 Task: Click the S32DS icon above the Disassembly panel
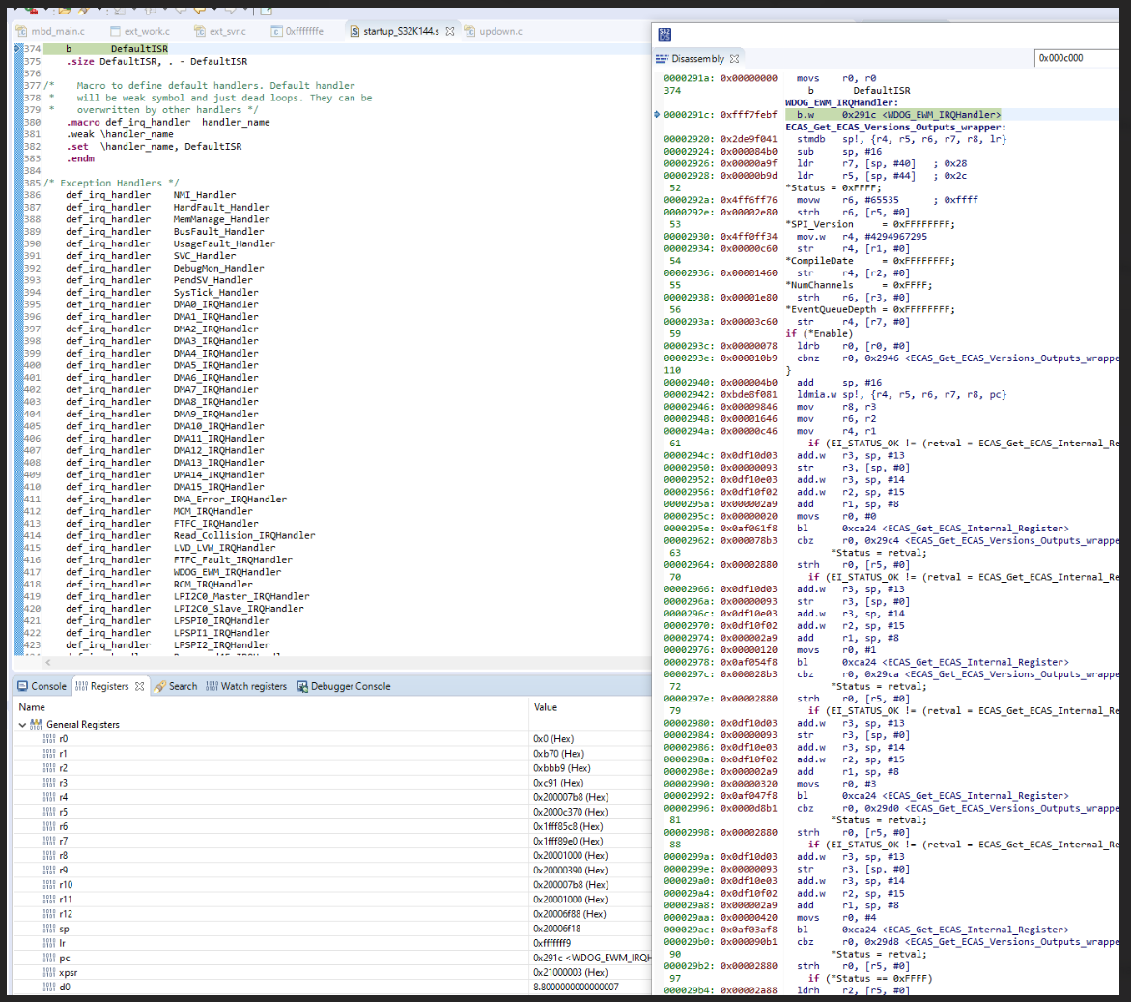tap(664, 34)
